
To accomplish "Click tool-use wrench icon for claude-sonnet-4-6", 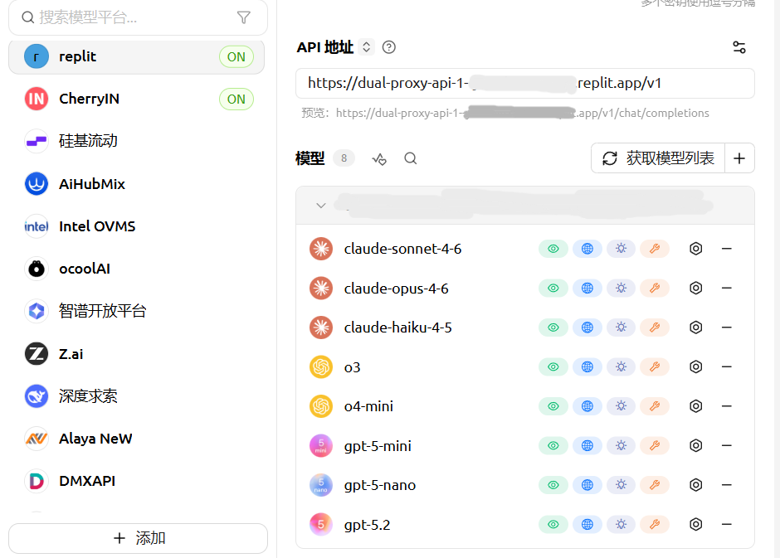I will 655,249.
